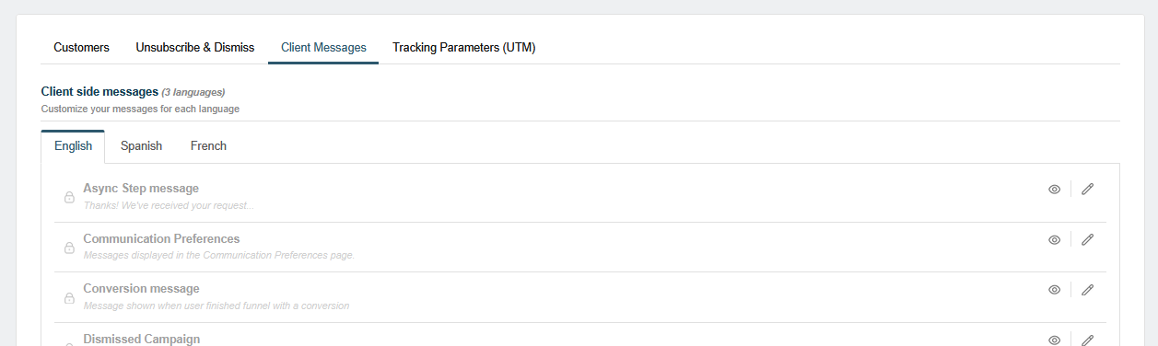
Task: Open the Communication Preferences row title
Action: pyautogui.click(x=161, y=238)
